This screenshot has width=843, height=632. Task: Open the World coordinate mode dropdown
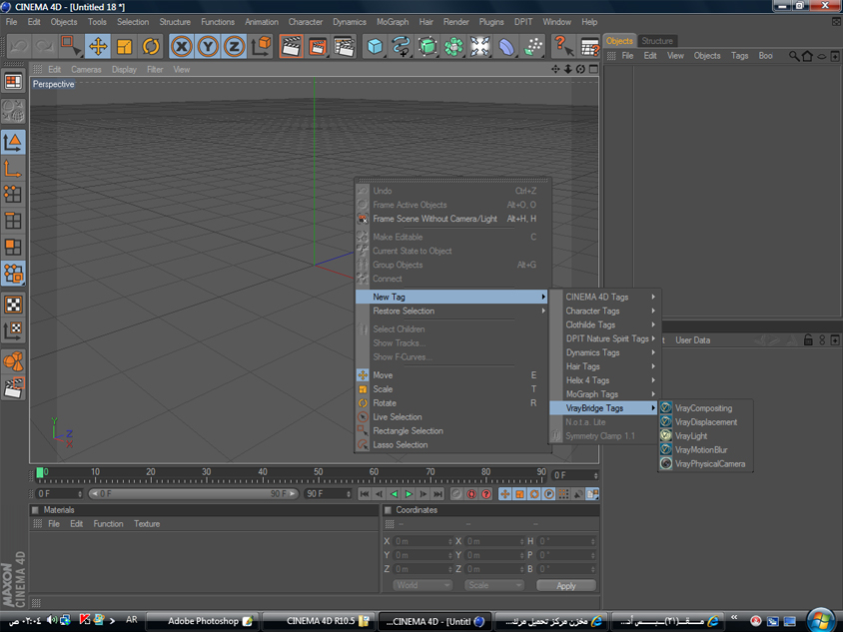click(422, 585)
